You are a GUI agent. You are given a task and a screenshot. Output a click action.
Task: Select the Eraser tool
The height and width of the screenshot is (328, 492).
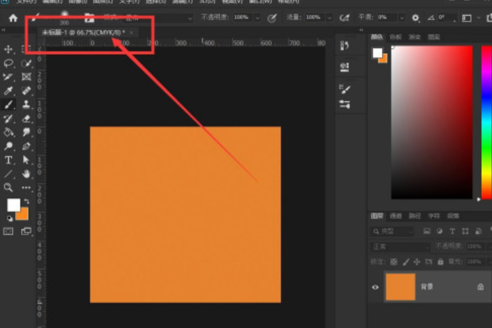tap(26, 118)
